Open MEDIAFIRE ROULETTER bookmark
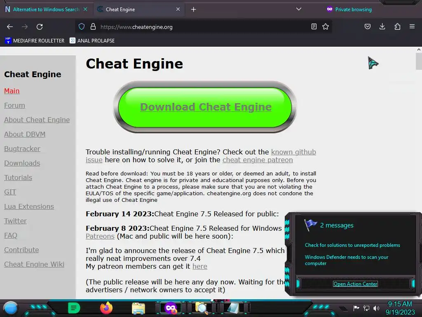This screenshot has height=317, width=422. click(35, 41)
